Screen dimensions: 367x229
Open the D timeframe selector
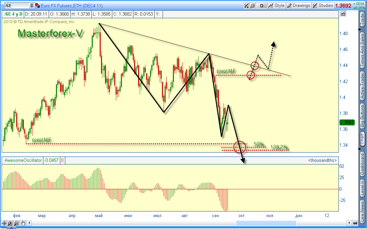(262, 6)
